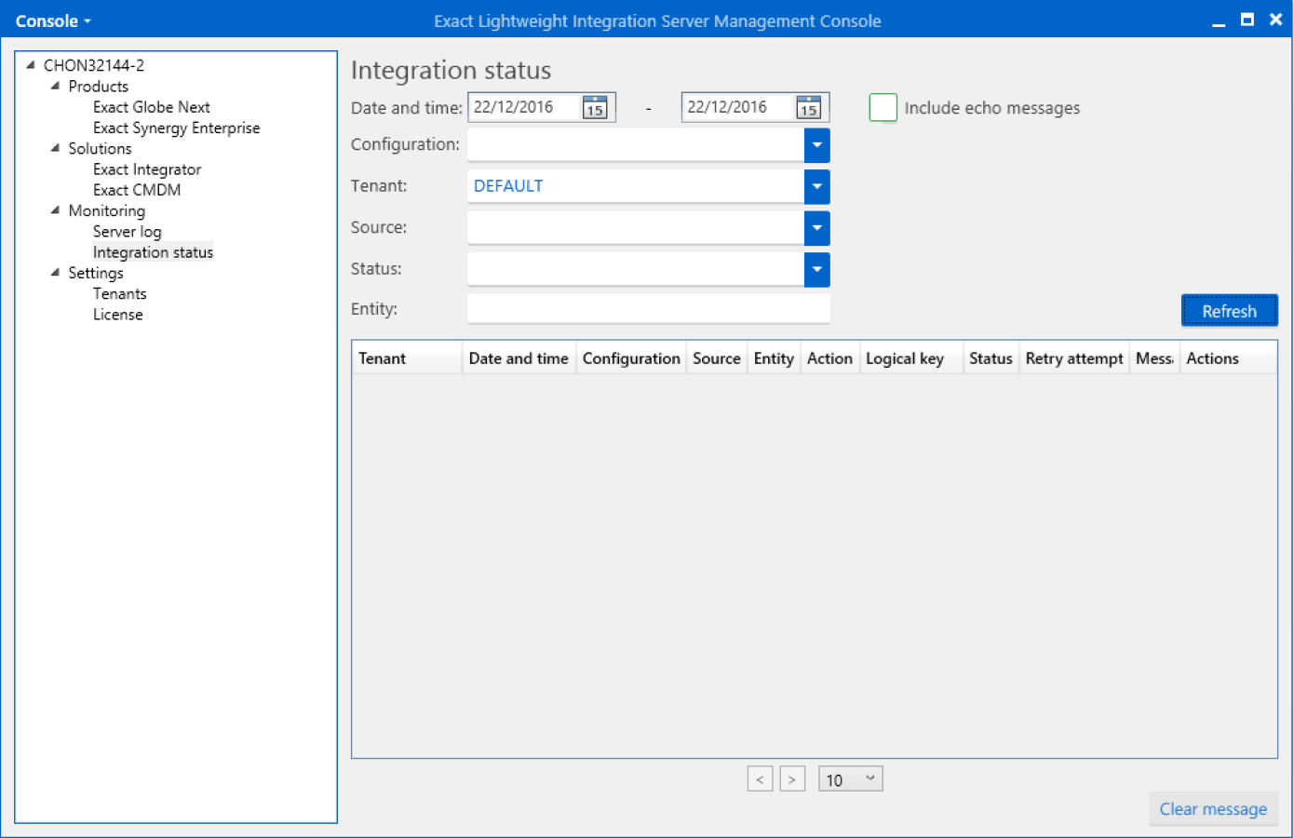Sort by Logical key column header

[910, 358]
